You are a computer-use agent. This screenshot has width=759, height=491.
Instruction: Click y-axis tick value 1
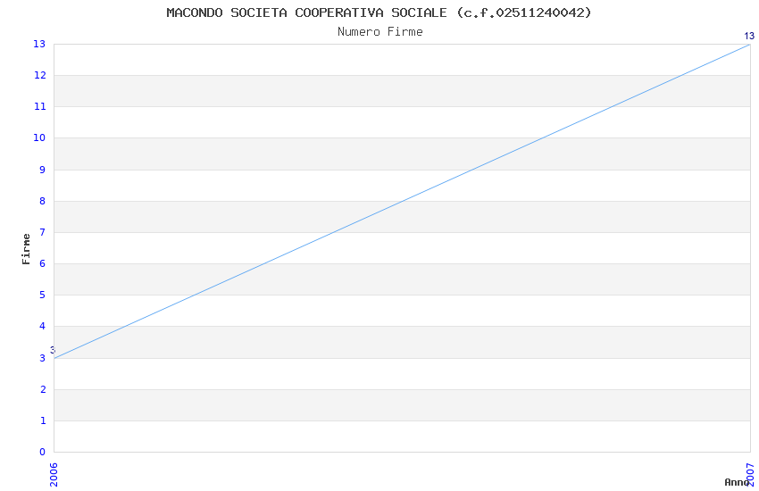43,420
